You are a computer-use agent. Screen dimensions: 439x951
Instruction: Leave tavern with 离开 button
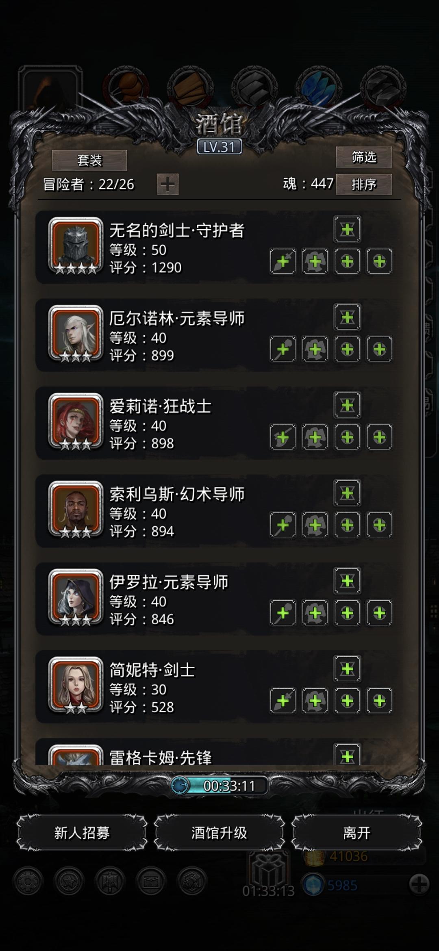click(x=356, y=833)
